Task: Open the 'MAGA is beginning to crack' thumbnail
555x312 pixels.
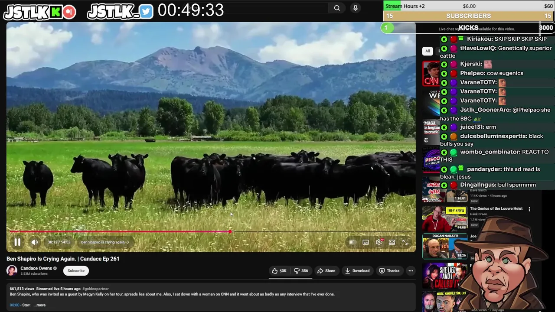Action: click(x=431, y=132)
